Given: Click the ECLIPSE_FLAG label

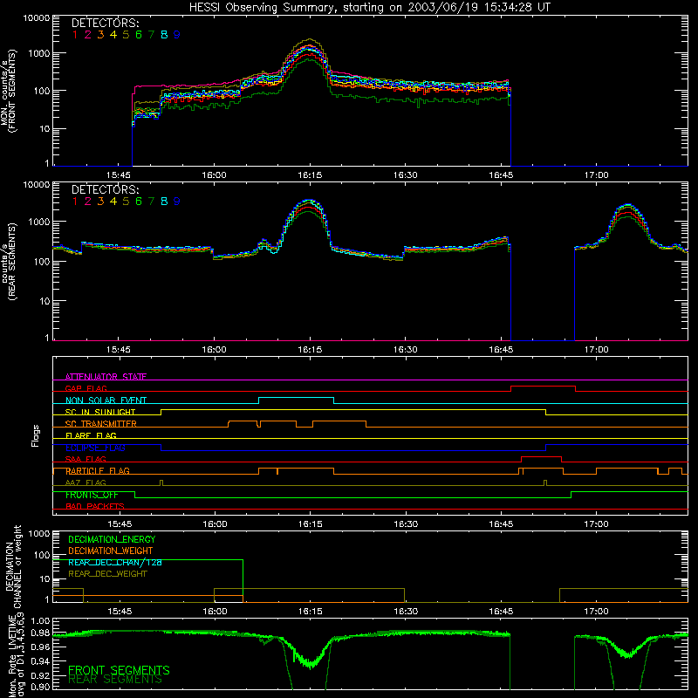Looking at the screenshot, I should pos(95,448).
